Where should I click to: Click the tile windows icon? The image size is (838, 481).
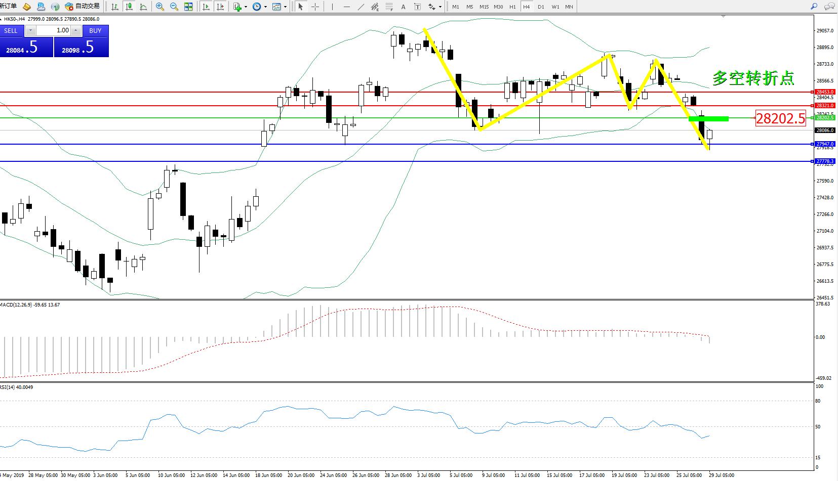tap(188, 7)
